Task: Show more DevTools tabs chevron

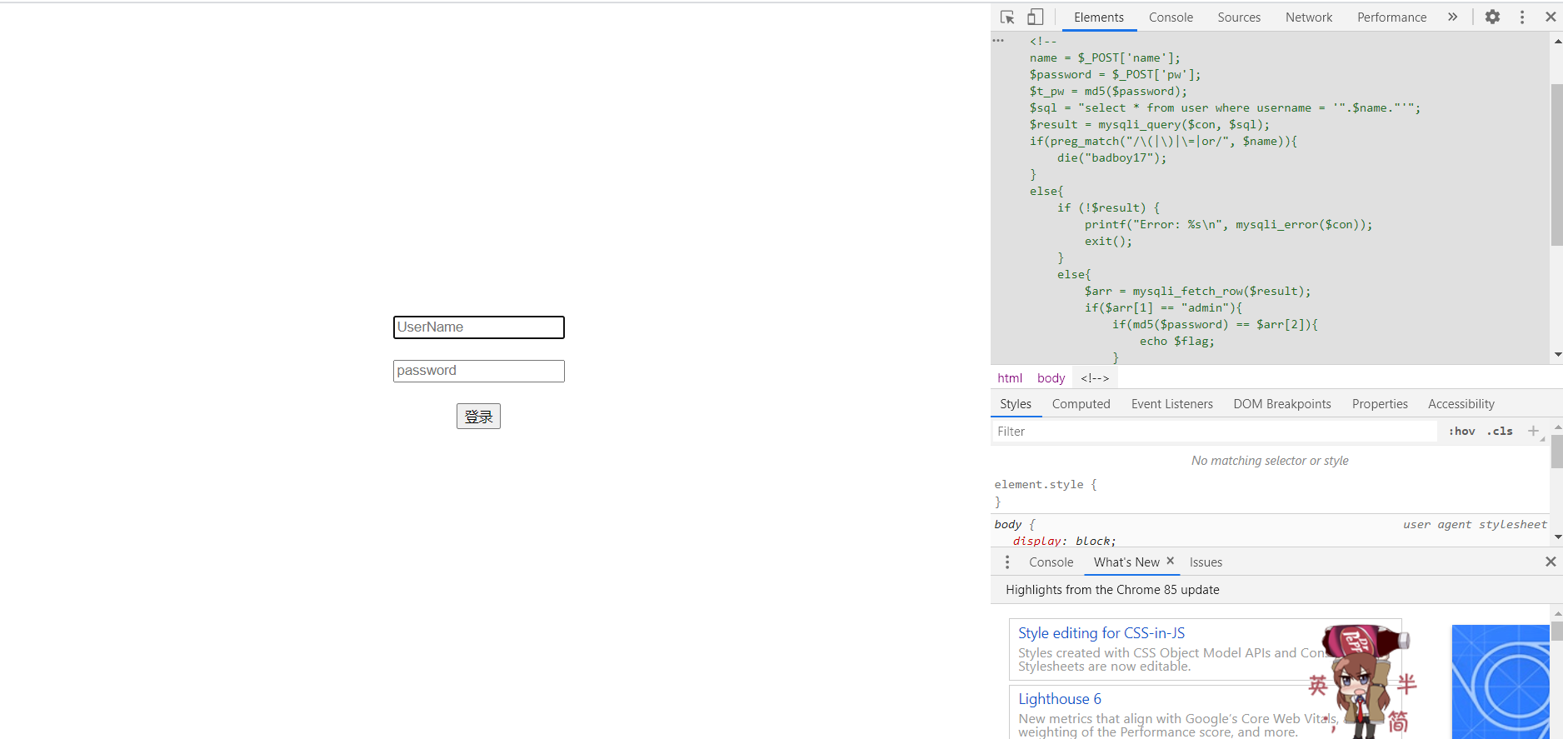Action: coord(1452,17)
